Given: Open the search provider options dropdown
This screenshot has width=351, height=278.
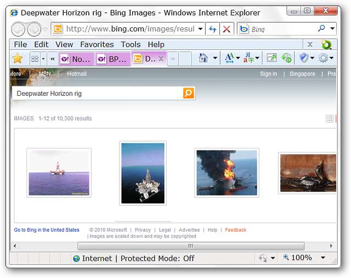Looking at the screenshot, I should [332, 28].
